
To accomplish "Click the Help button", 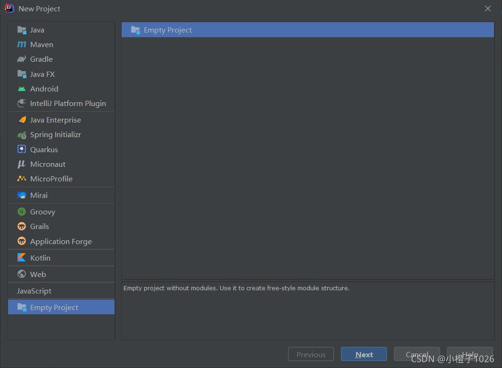I will click(x=470, y=354).
